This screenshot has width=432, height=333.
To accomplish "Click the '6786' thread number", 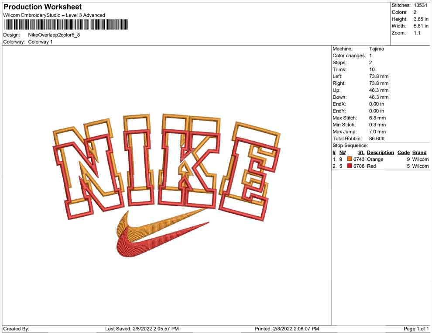I will [359, 166].
